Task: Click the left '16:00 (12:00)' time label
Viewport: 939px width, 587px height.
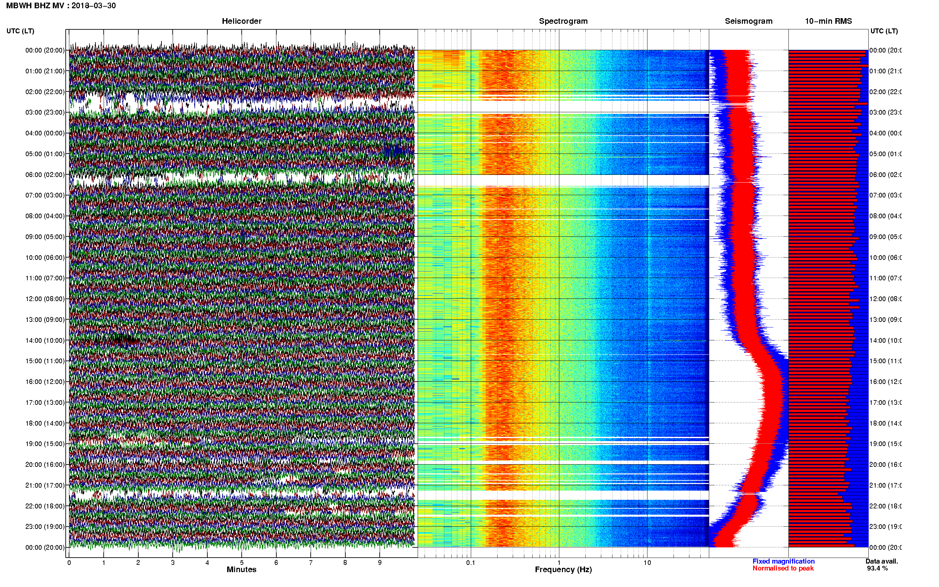Action: click(x=45, y=382)
